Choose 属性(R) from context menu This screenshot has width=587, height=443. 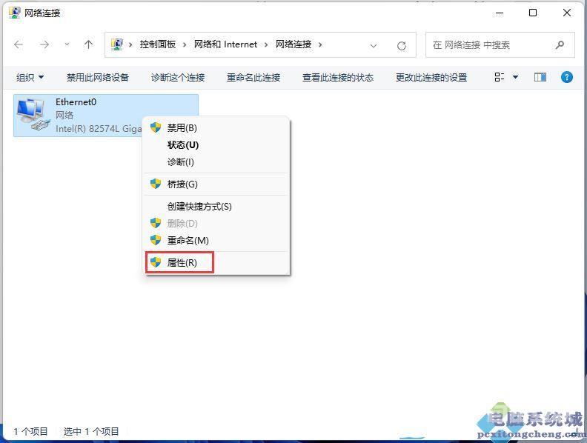[x=216, y=263]
